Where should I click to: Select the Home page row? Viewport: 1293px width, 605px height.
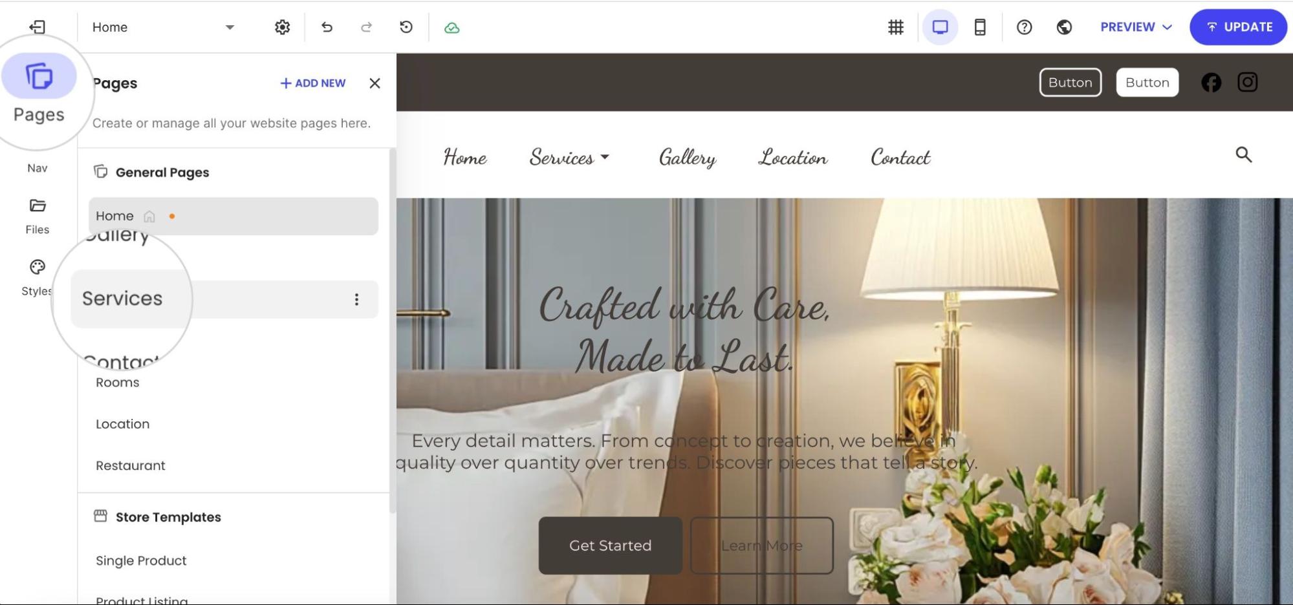point(234,216)
